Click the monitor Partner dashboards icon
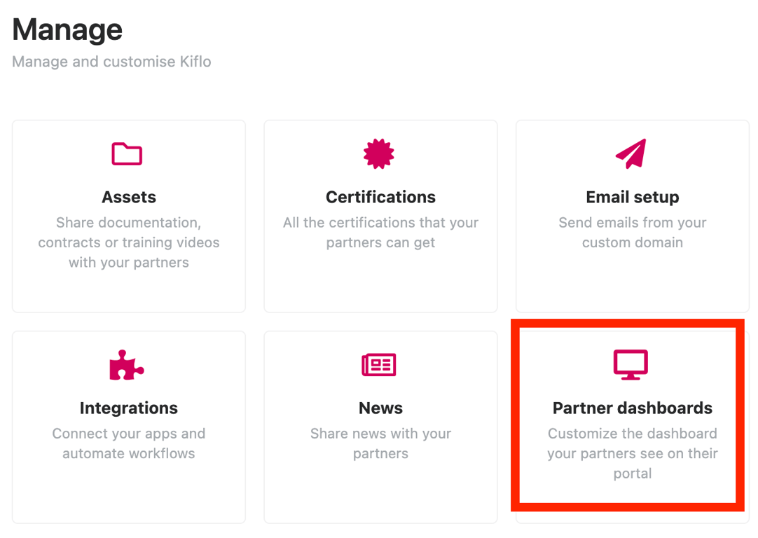The height and width of the screenshot is (538, 758). pos(631,364)
